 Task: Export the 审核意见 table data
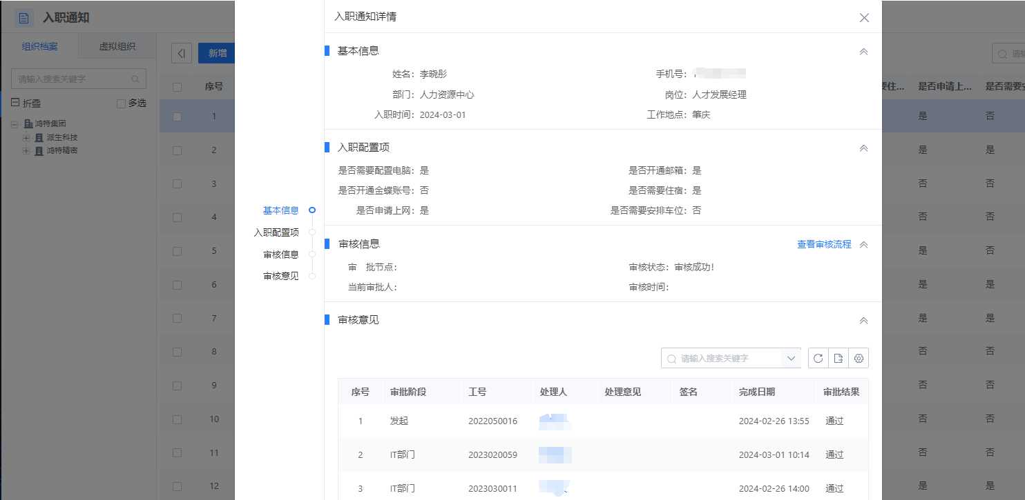[839, 358]
